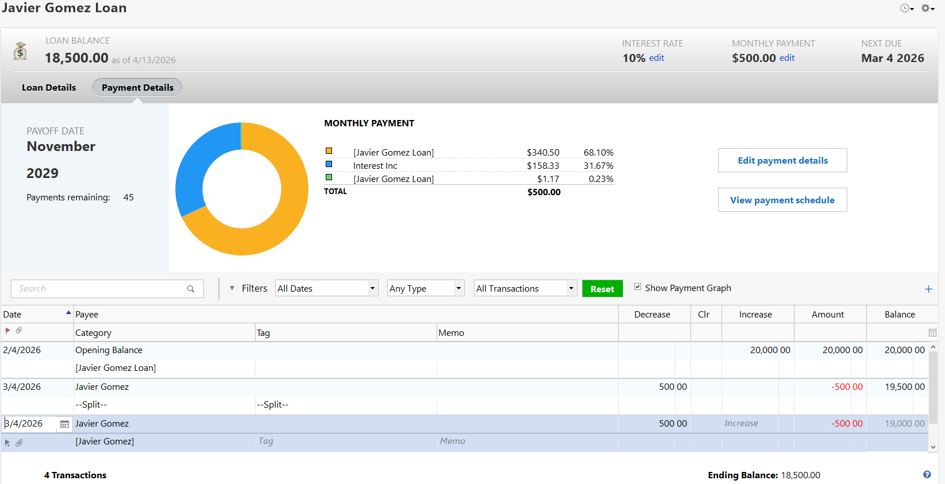945x484 pixels.
Task: Click the [Javier Gomez] category in the edited row
Action: coord(105,442)
